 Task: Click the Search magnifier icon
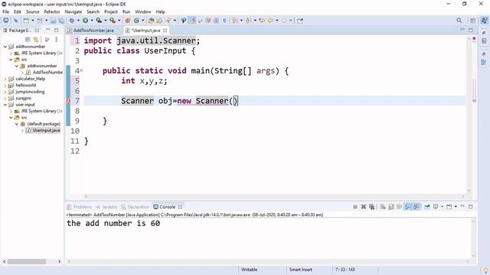coord(459,21)
